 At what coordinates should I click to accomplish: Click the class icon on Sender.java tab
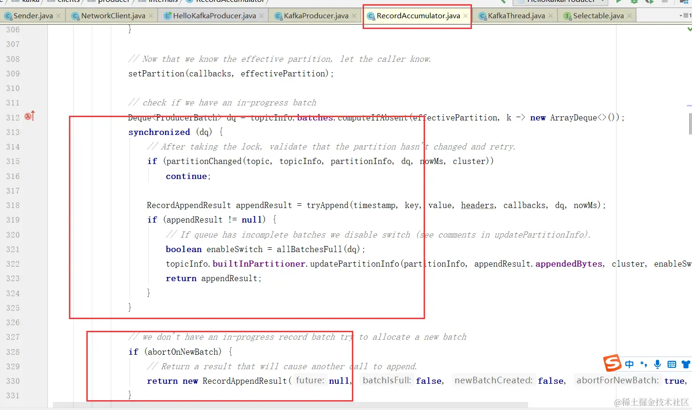tap(8, 16)
